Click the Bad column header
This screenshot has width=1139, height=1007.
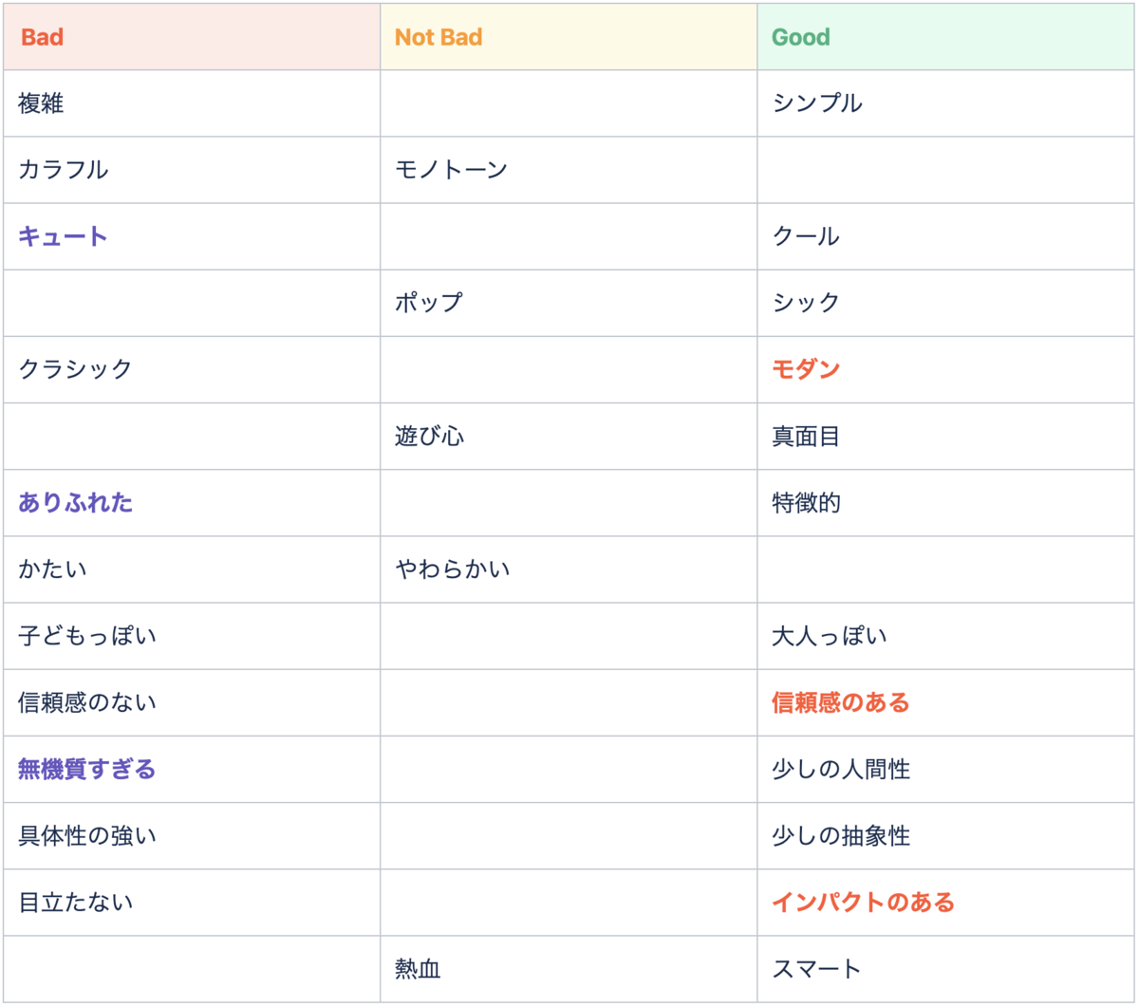(x=192, y=37)
